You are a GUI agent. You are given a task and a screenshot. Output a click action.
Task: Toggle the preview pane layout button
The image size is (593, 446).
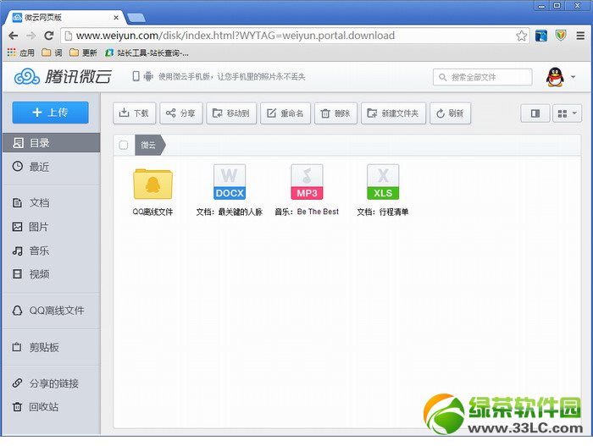[535, 113]
